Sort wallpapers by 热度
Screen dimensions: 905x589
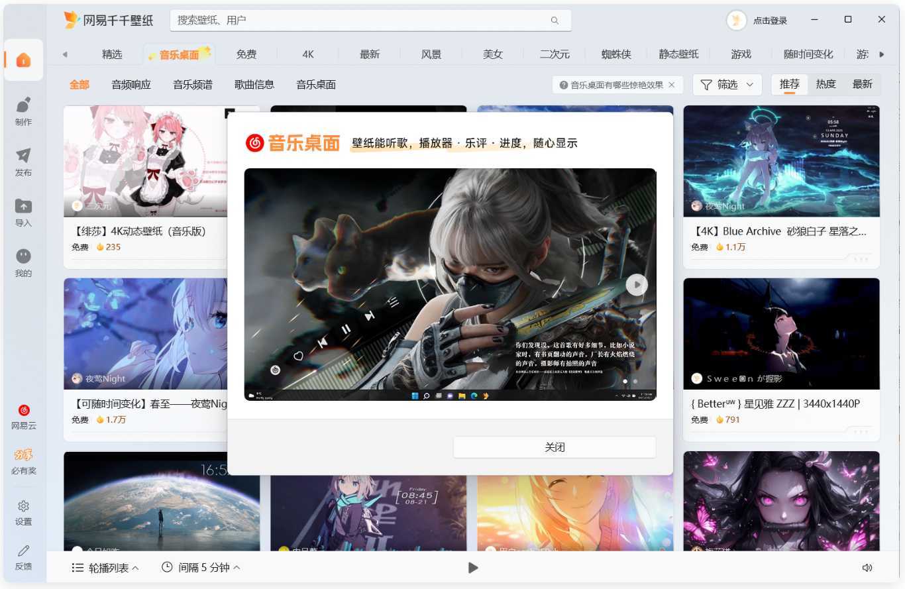826,84
